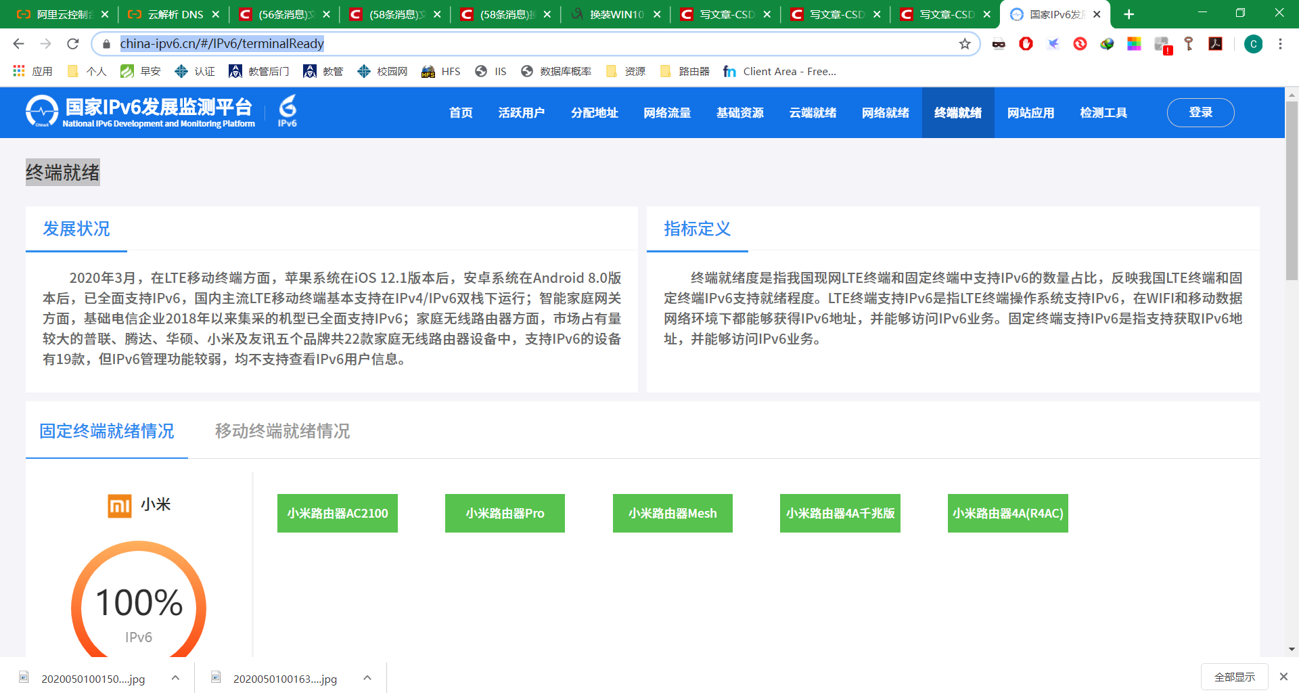
Task: Click 全部显示 in downloads bar
Action: coord(1235,677)
